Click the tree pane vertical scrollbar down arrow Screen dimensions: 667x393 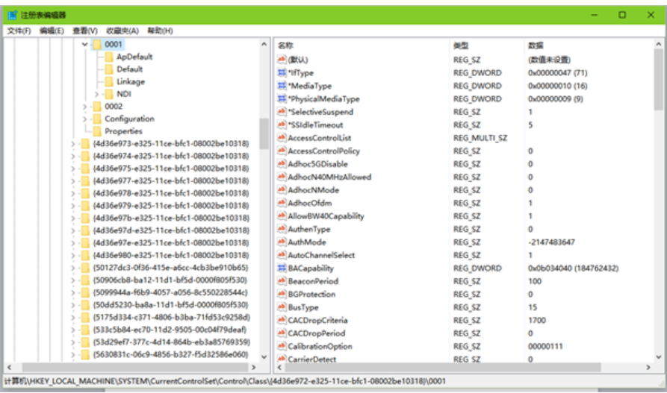coord(264,357)
